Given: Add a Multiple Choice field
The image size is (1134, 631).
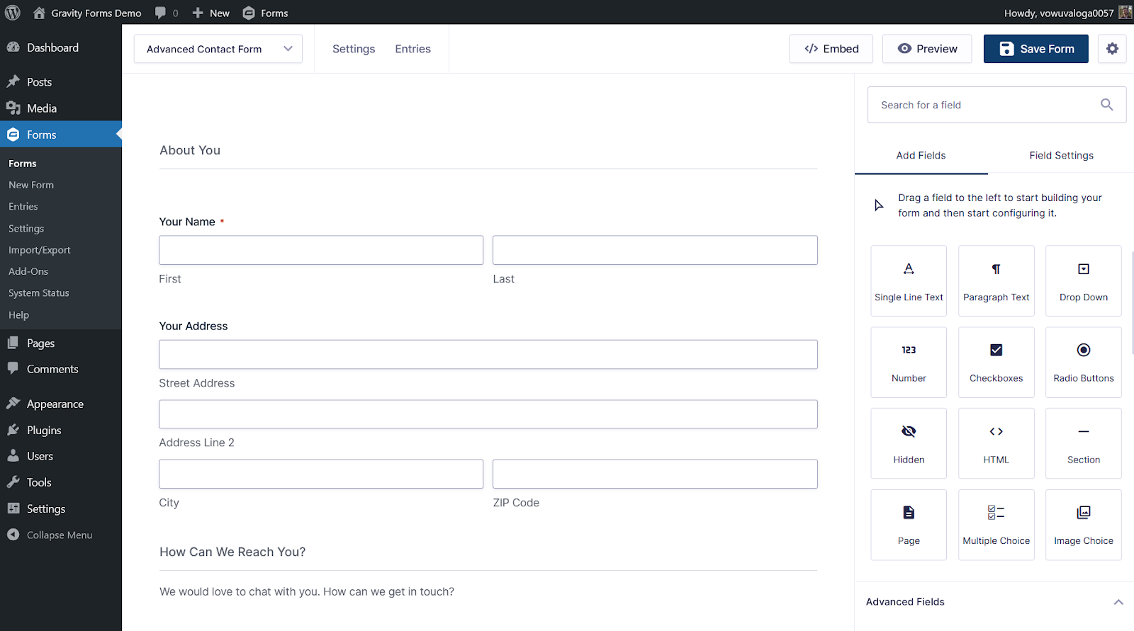Looking at the screenshot, I should coord(996,525).
